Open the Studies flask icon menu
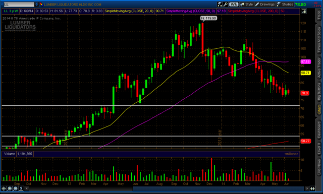 click(285, 5)
